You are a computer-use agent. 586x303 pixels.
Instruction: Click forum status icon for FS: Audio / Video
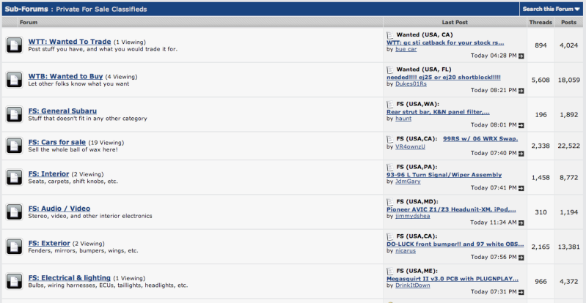coord(14,212)
